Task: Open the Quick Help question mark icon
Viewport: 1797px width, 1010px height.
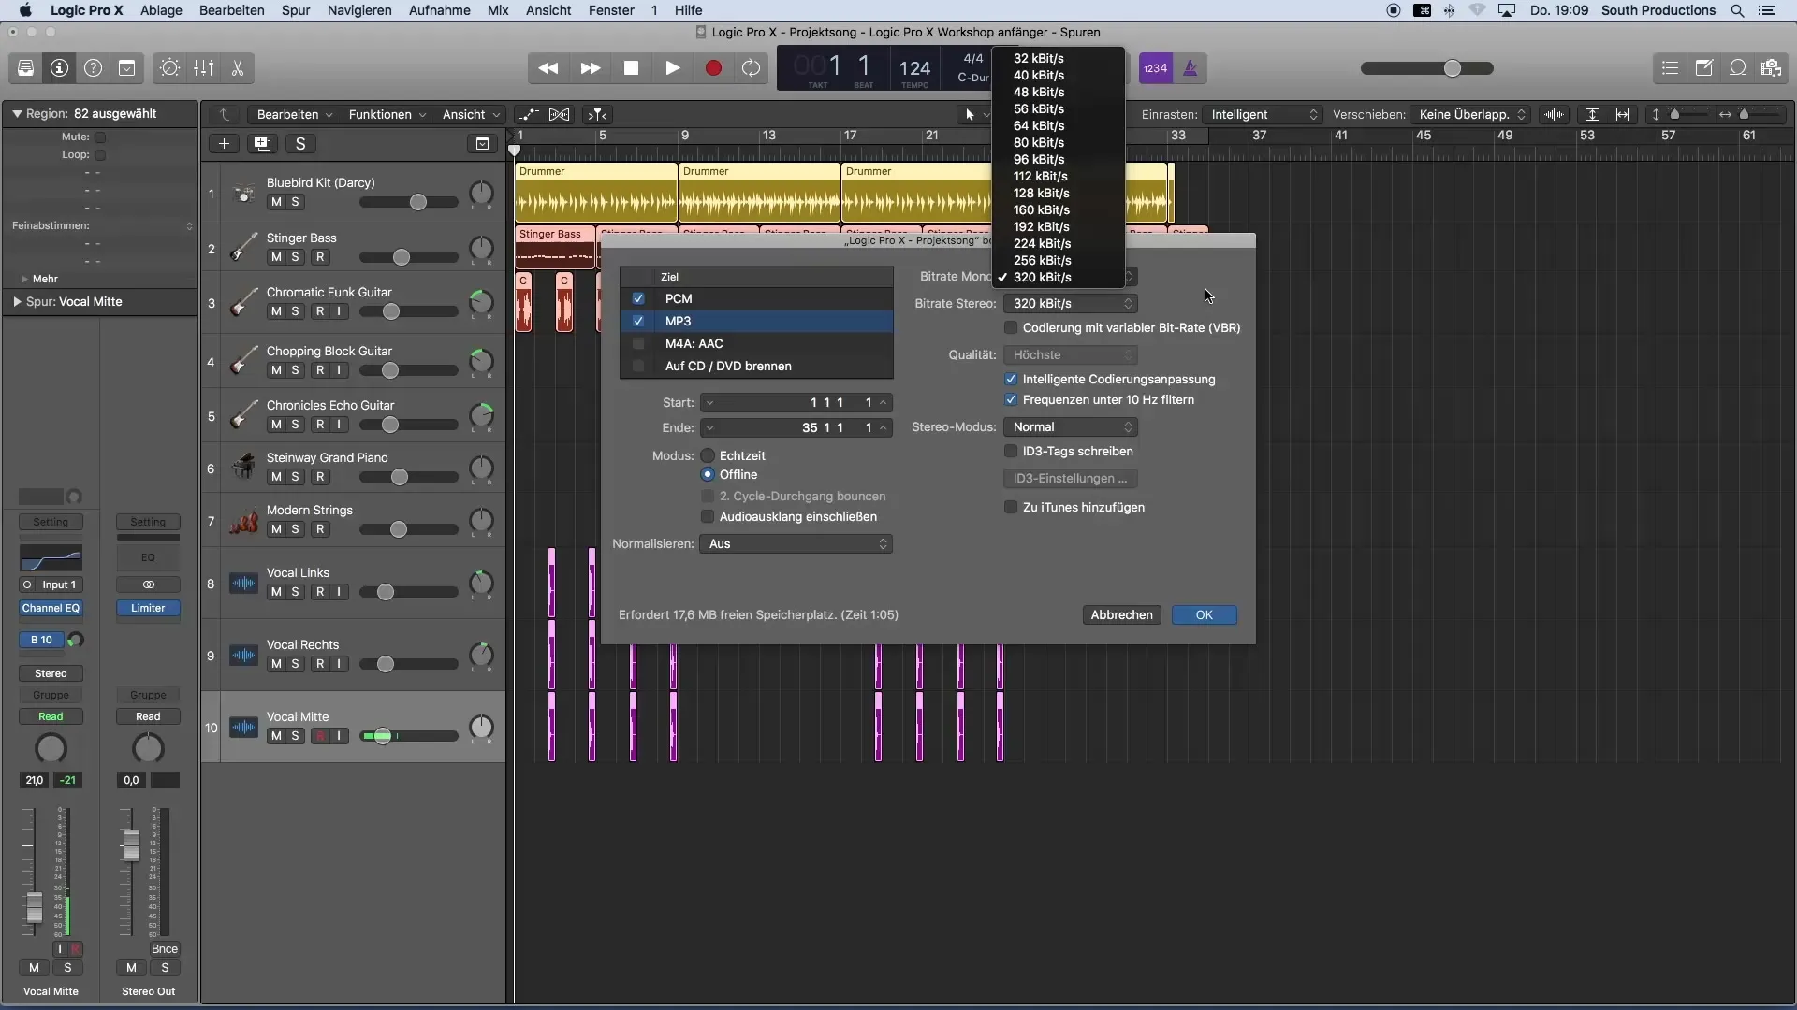Action: tap(93, 68)
